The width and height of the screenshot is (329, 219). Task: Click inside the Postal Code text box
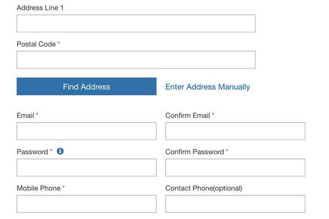click(x=136, y=60)
